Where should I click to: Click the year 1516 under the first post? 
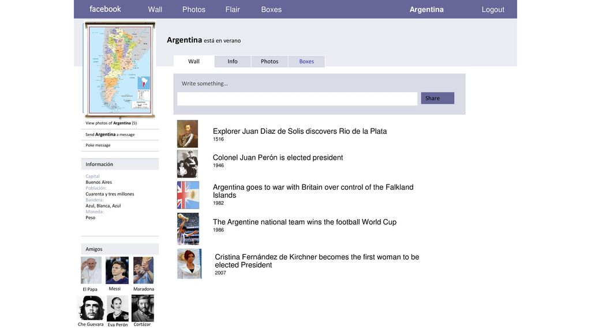218,139
